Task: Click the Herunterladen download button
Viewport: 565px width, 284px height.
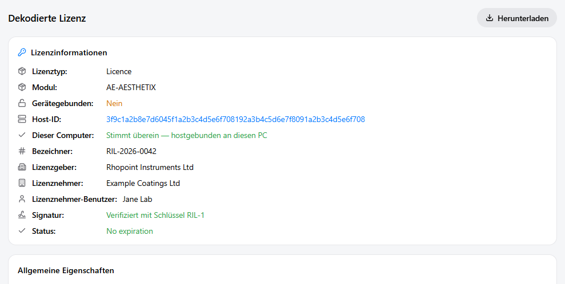Action: click(517, 18)
